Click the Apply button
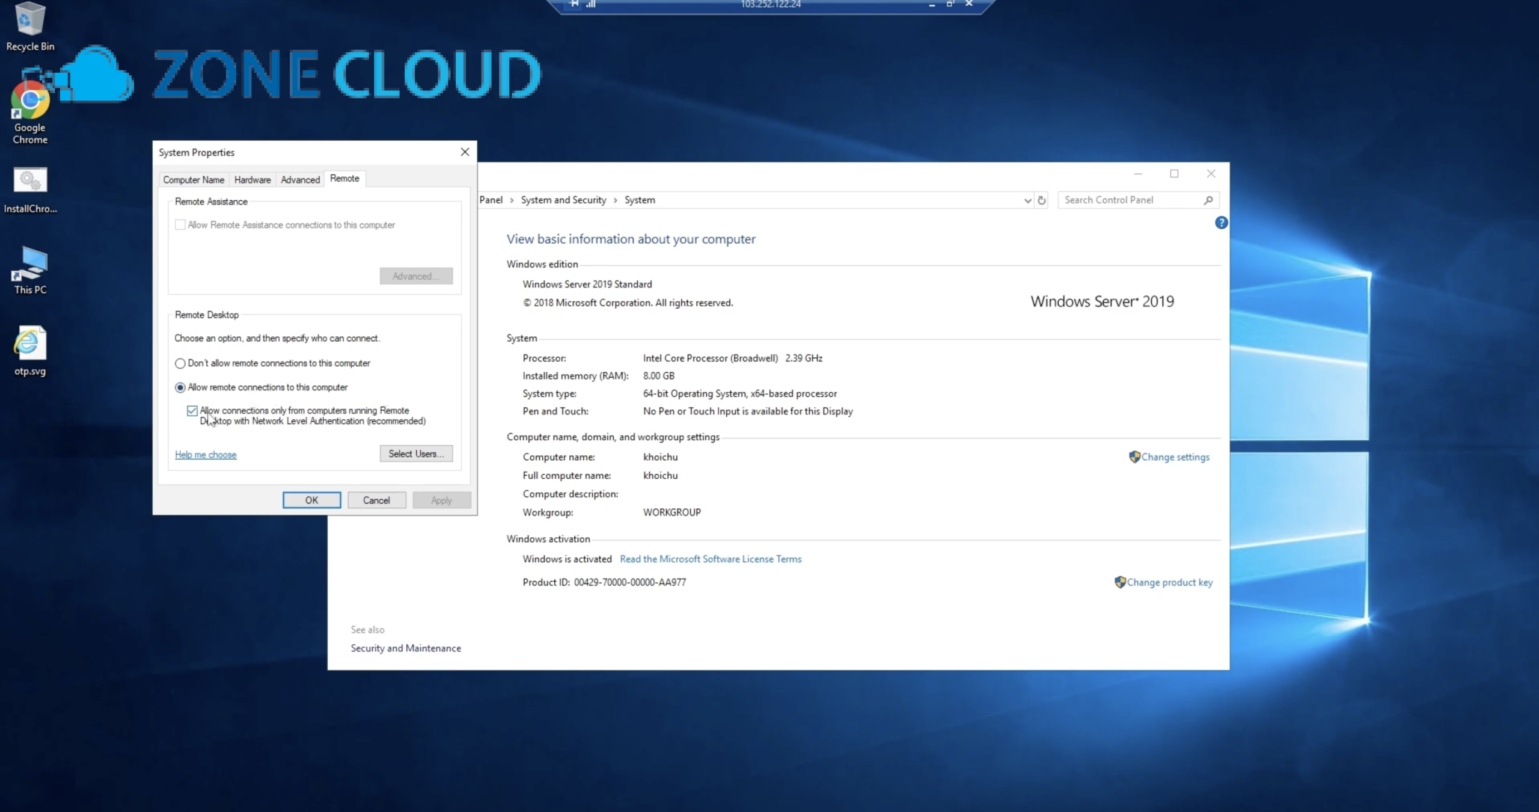 point(441,500)
